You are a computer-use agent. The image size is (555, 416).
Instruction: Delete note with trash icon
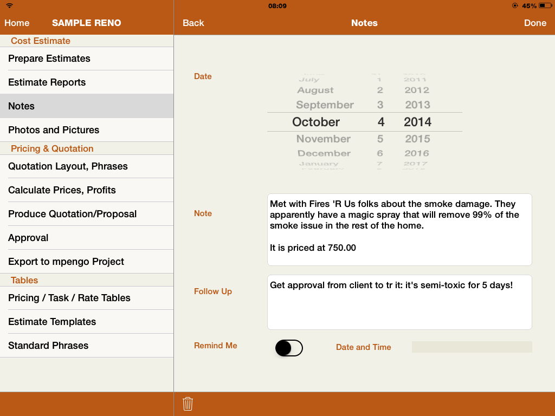coord(188,404)
